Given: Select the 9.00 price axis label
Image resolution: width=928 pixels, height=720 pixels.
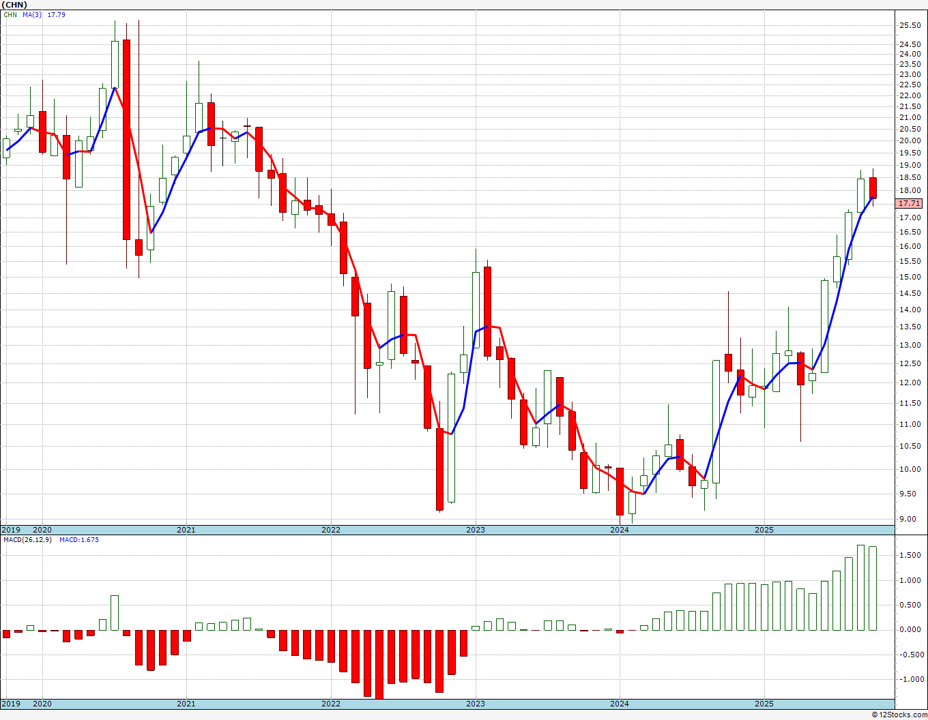Looking at the screenshot, I should coord(907,520).
